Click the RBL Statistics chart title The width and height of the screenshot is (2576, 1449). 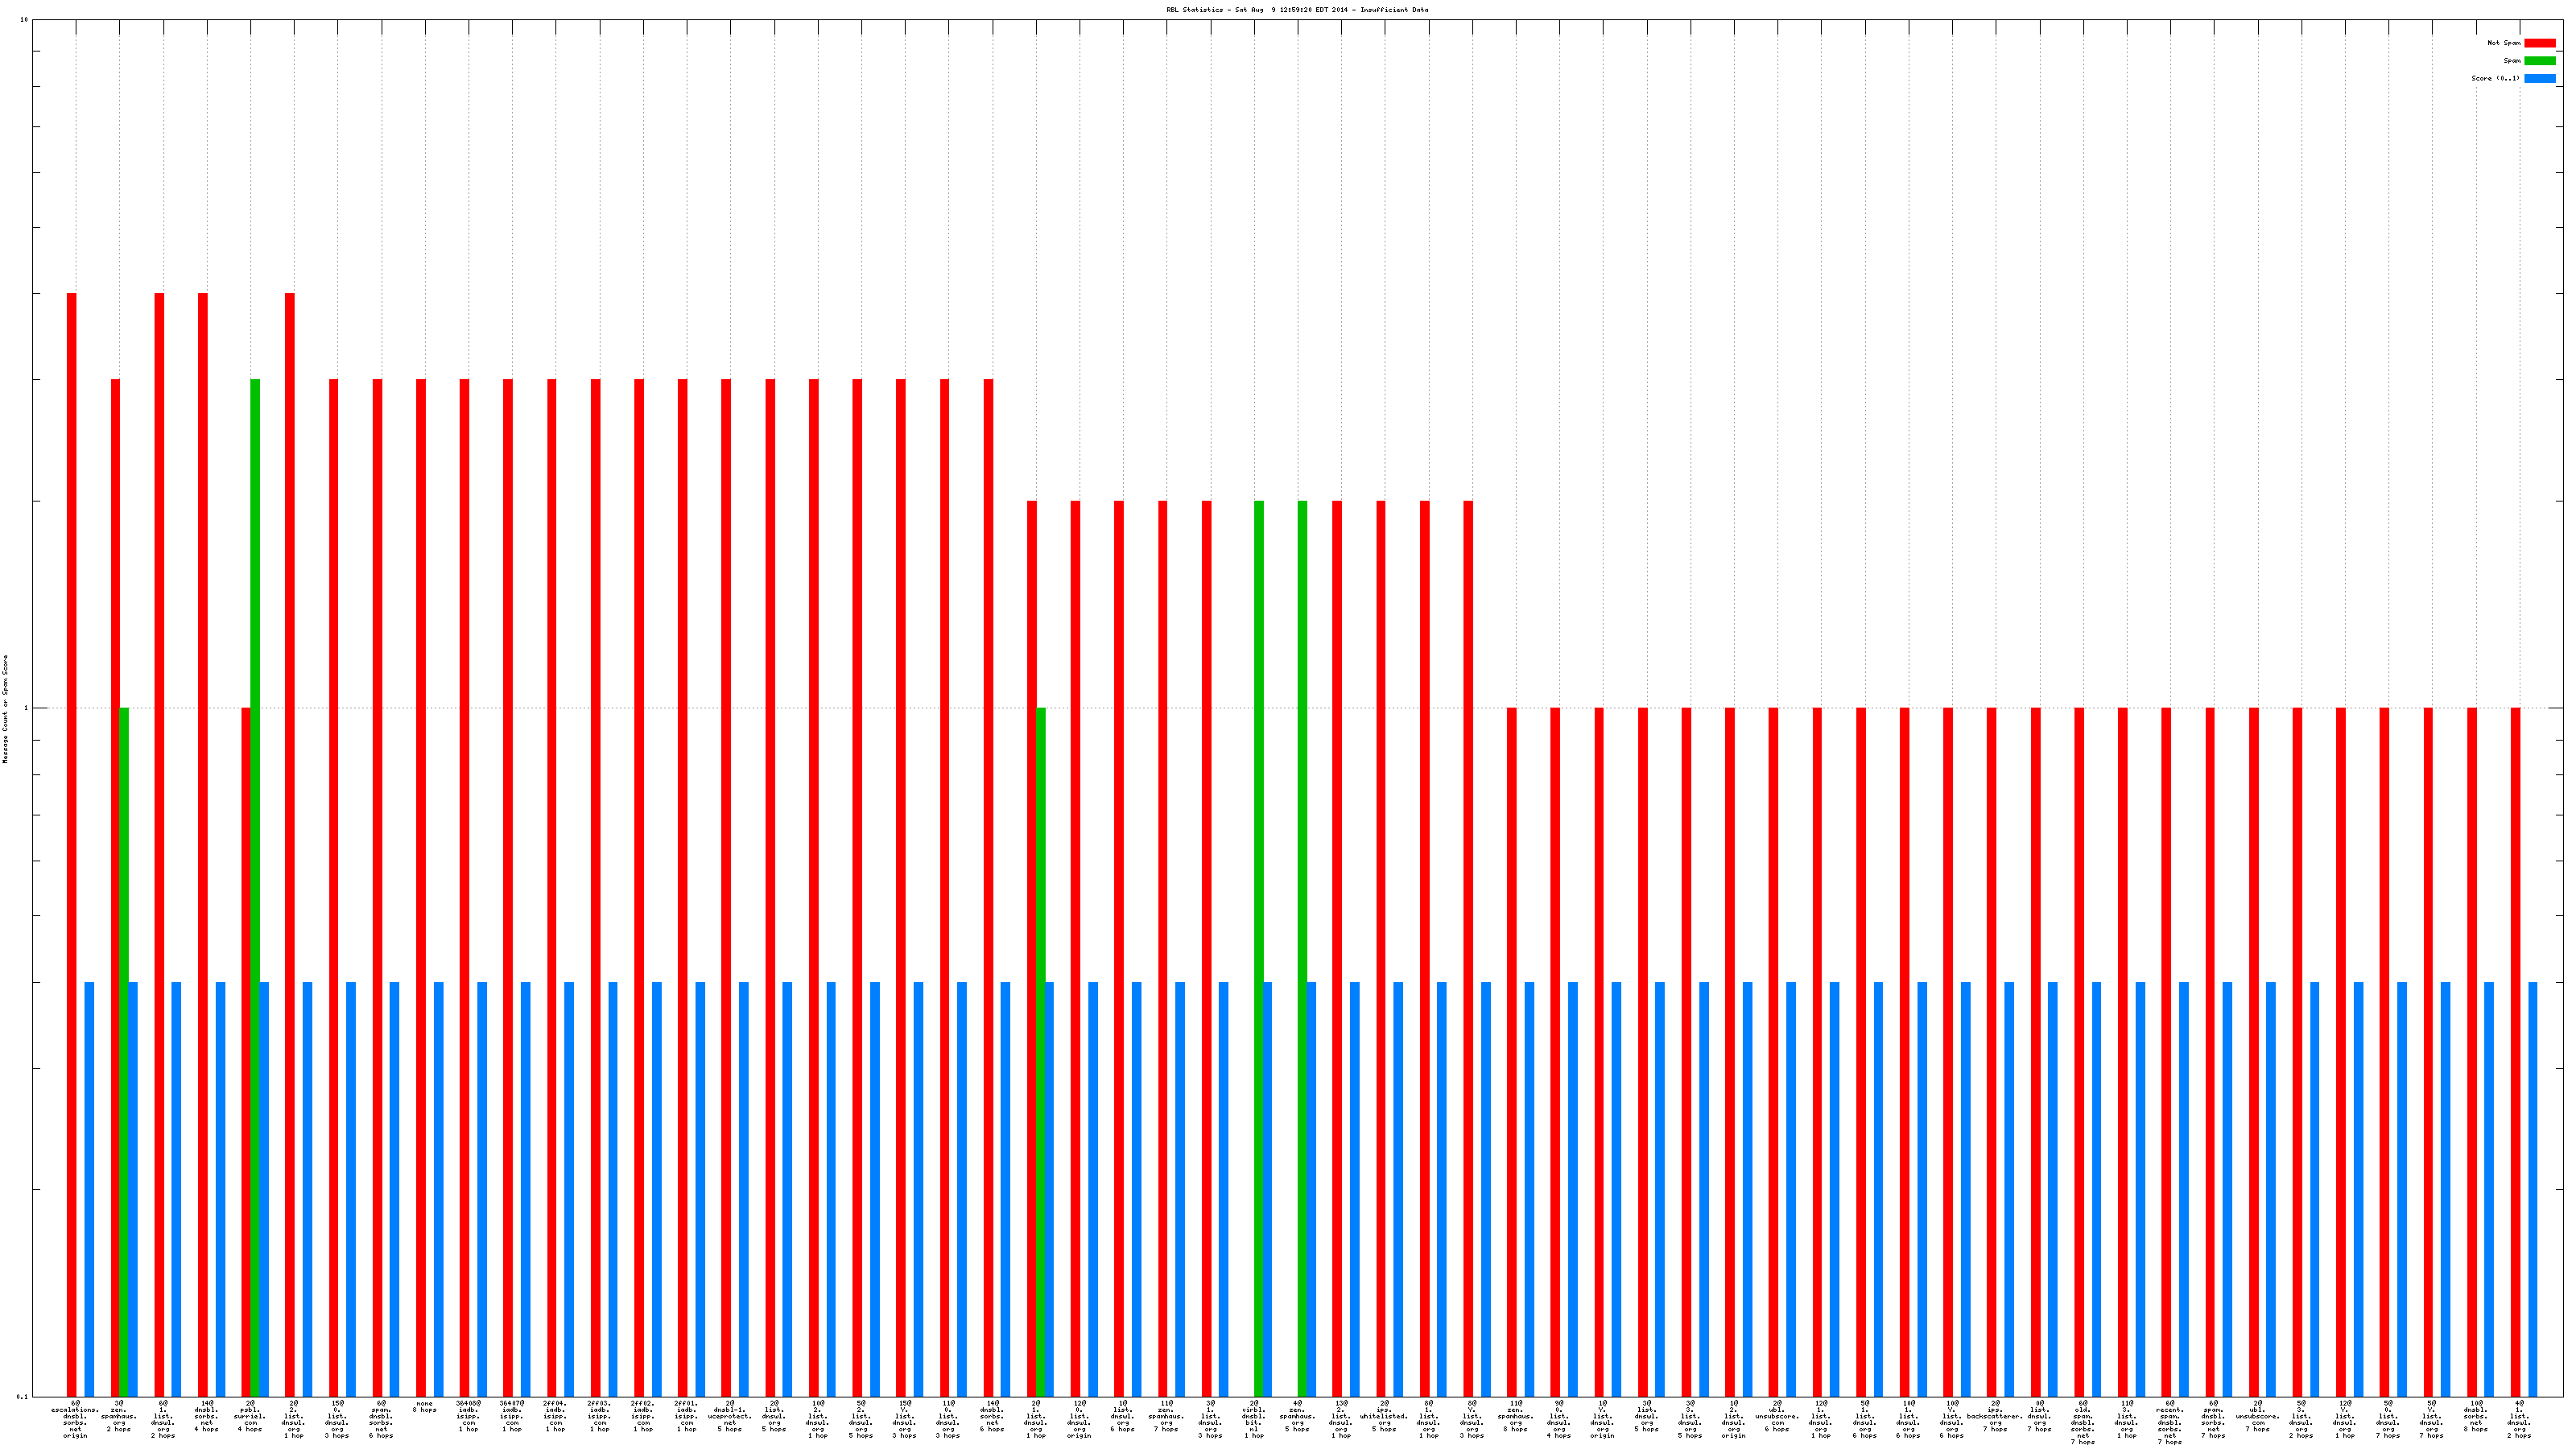(x=1297, y=10)
